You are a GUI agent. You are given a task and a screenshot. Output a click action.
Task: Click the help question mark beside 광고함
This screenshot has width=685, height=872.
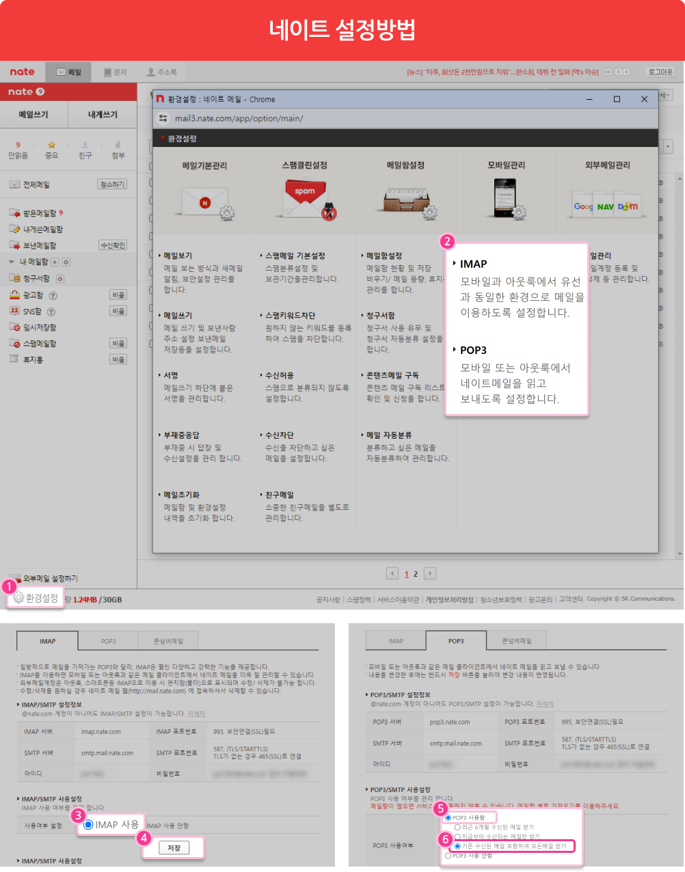(53, 295)
